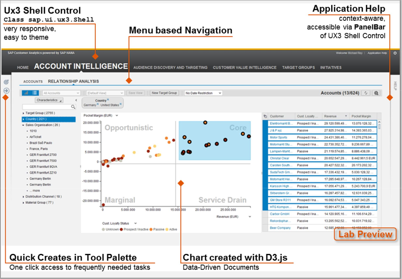The height and width of the screenshot is (279, 402).
Task: Remove the Germany country filter
Action: 98,105
